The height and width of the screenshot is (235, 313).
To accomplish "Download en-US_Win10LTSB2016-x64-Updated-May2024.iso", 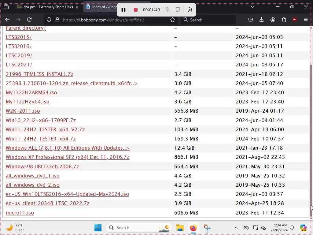I will click(x=67, y=194).
